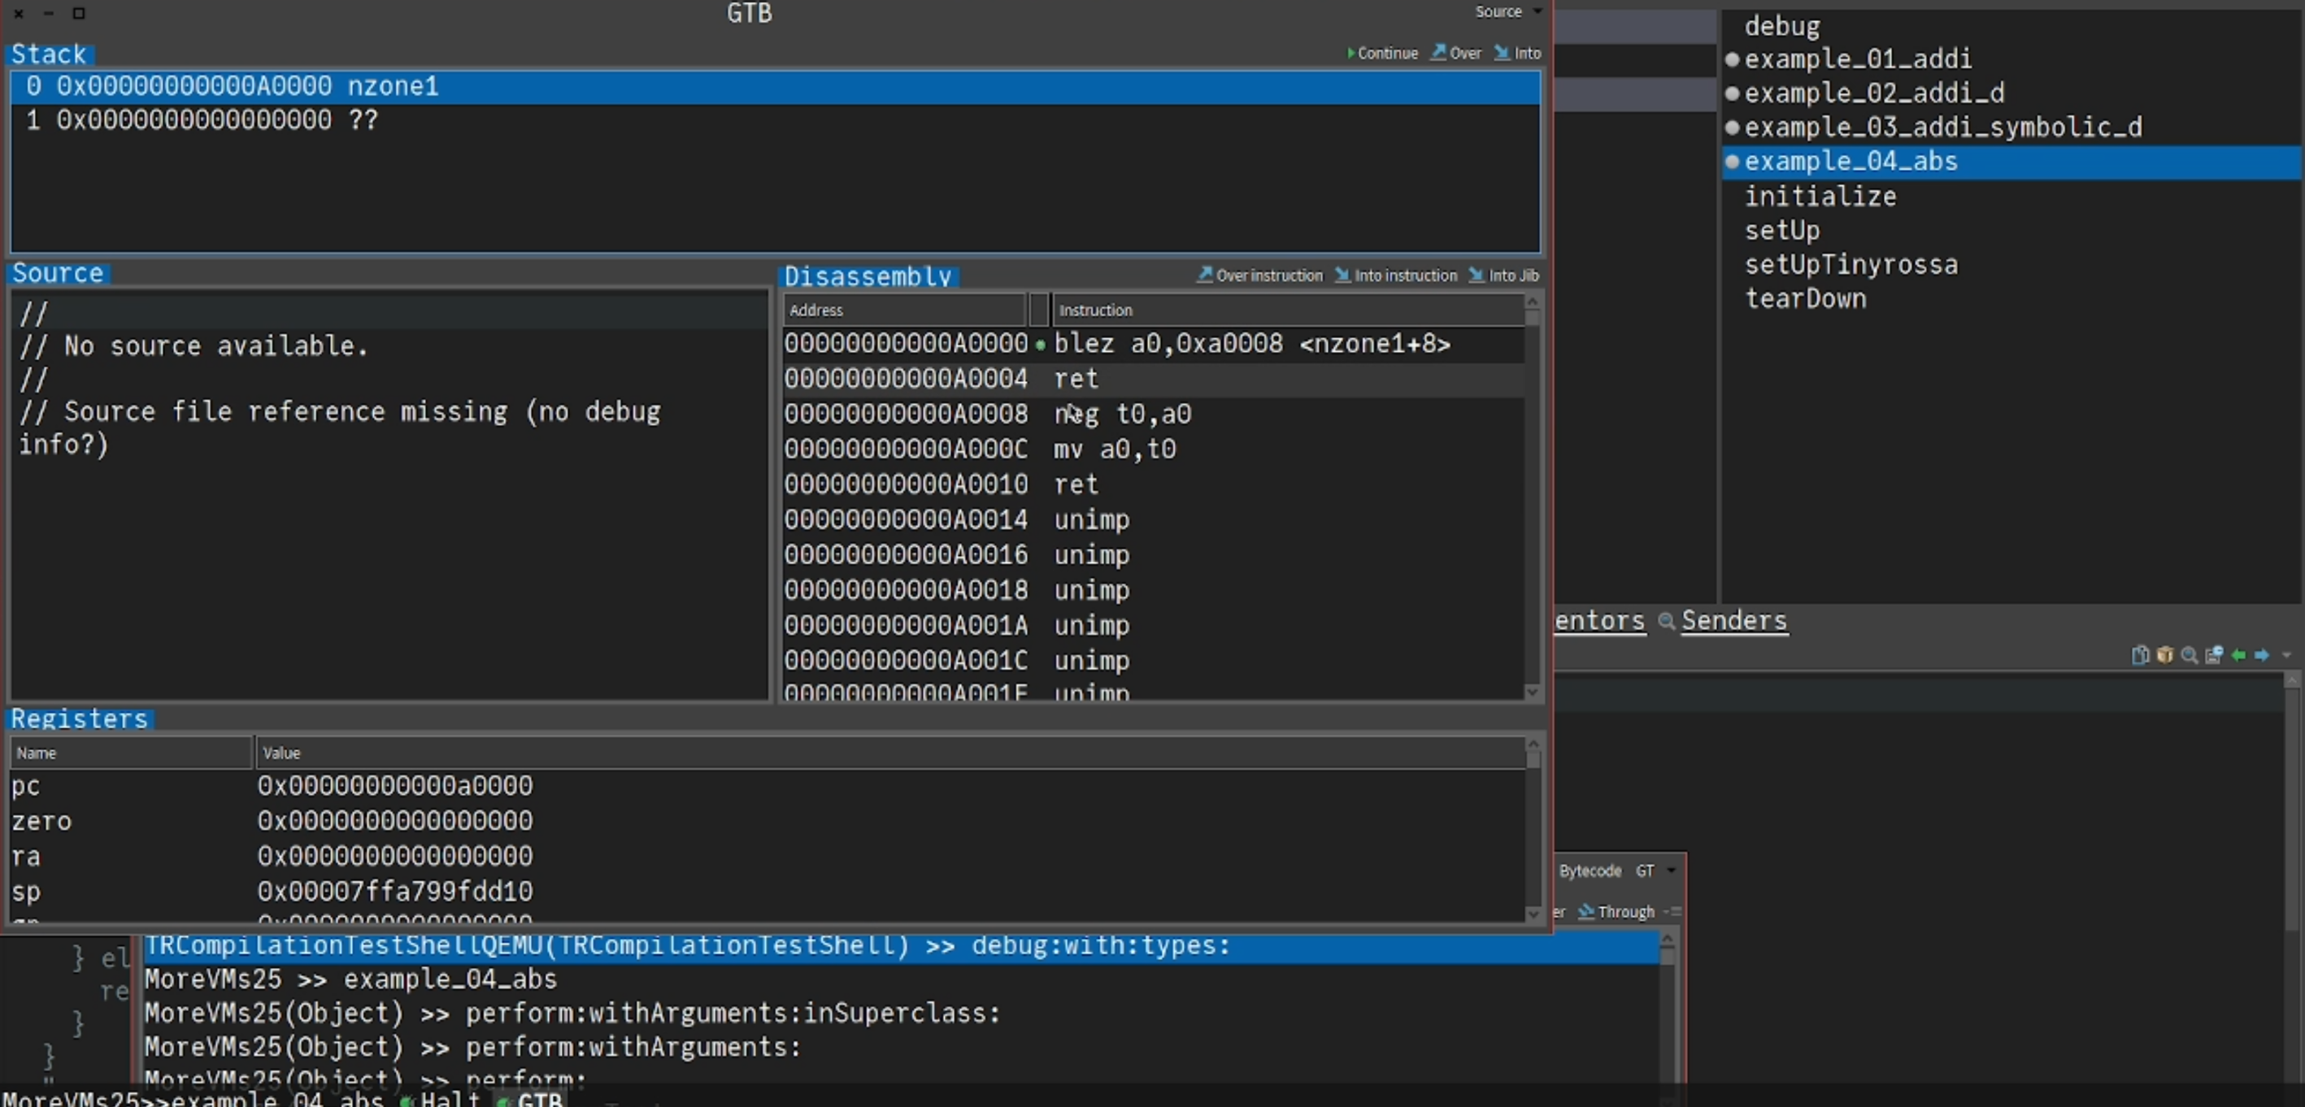The height and width of the screenshot is (1107, 2305).
Task: Click the Name column header in Registers
Action: click(x=131, y=753)
